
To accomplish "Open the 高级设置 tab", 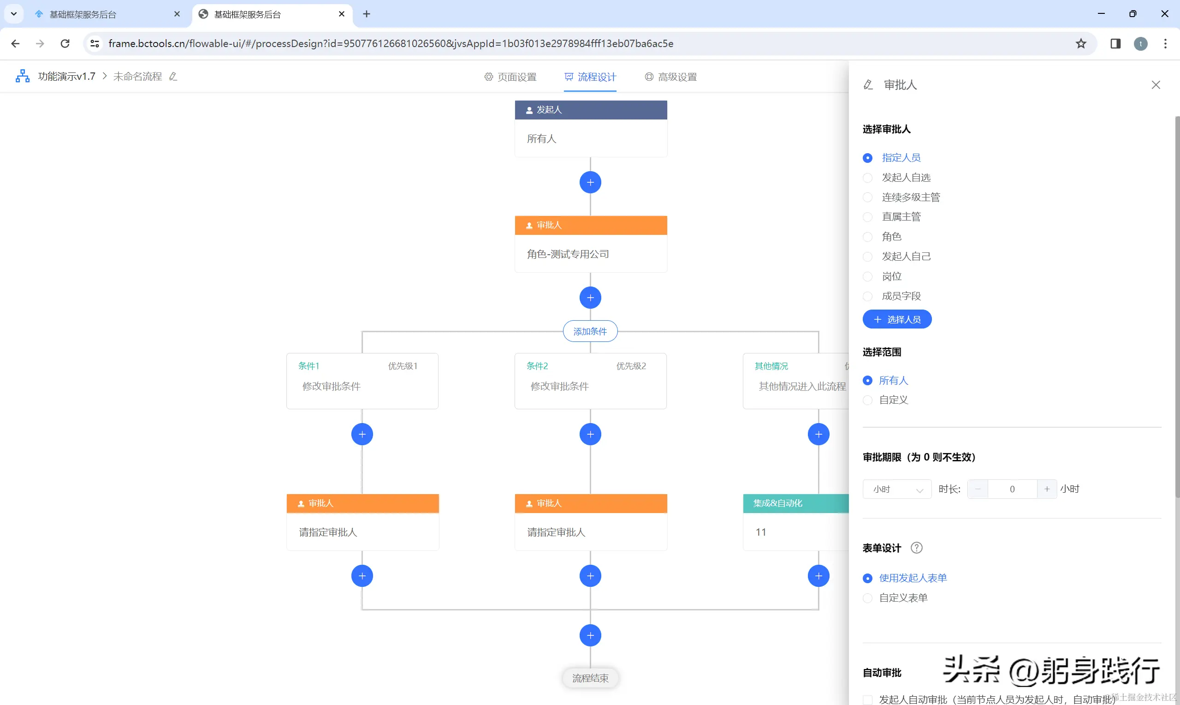I will [670, 77].
